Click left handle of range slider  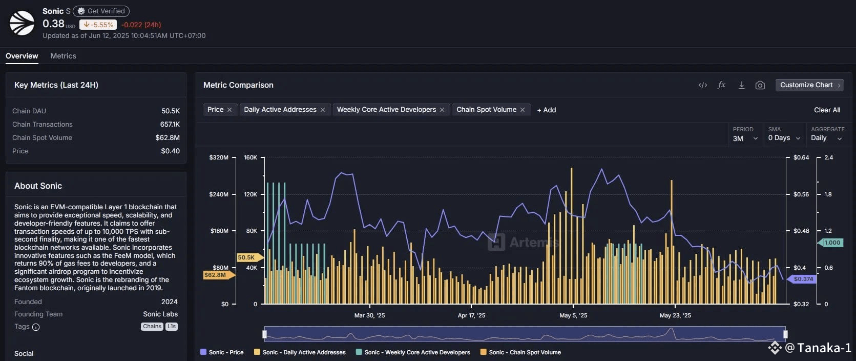[265, 334]
